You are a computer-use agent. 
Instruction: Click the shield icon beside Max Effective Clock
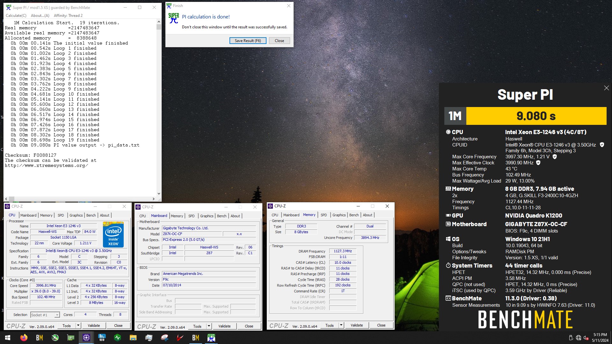[538, 163]
